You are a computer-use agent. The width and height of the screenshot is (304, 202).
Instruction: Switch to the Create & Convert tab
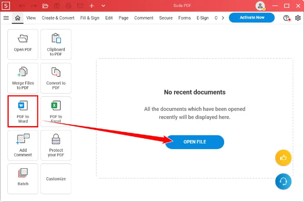click(58, 18)
